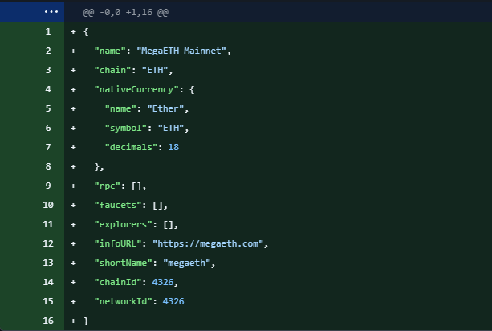
Task: Select line number 7
Action: point(48,147)
